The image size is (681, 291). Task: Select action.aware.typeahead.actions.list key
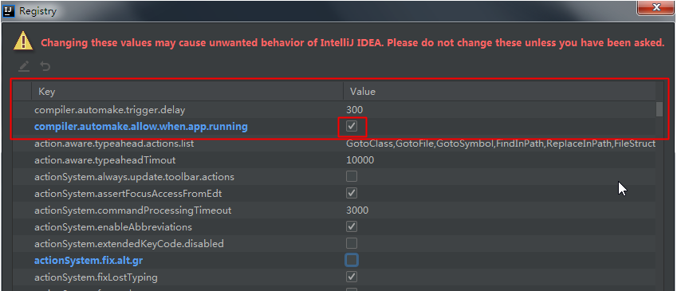click(114, 144)
